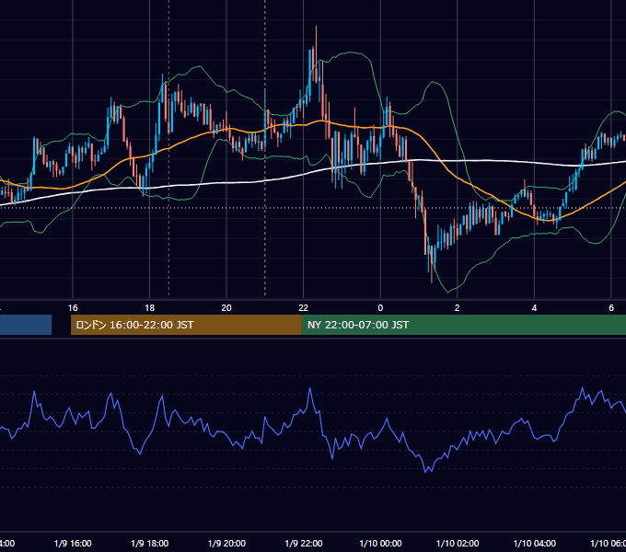Click the 1/9 22:00 time label
The image size is (626, 552).
304,543
